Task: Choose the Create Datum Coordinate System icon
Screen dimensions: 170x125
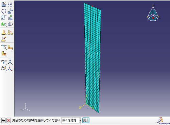Action: [x=10, y=68]
